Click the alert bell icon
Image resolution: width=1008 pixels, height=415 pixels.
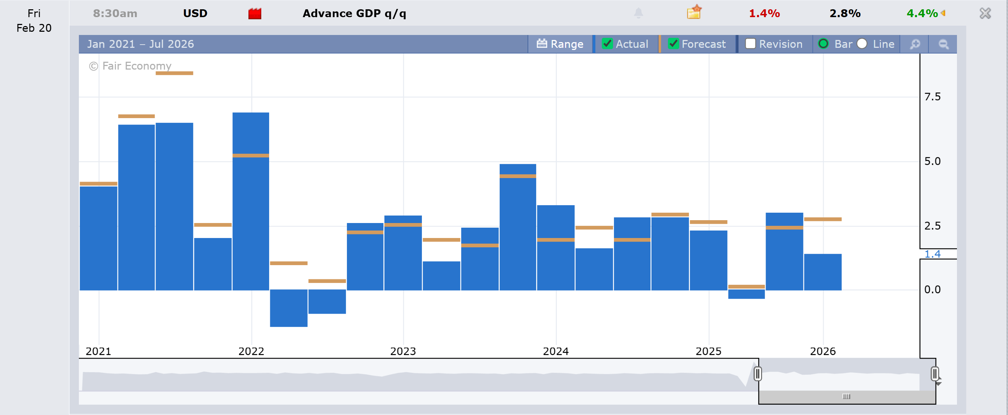[638, 13]
